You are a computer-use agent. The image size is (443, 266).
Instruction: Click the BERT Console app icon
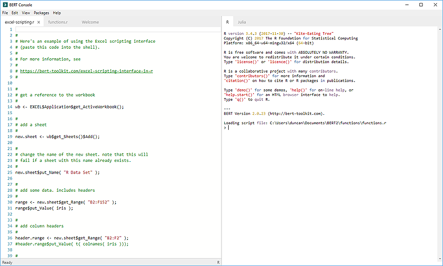pos(5,4)
